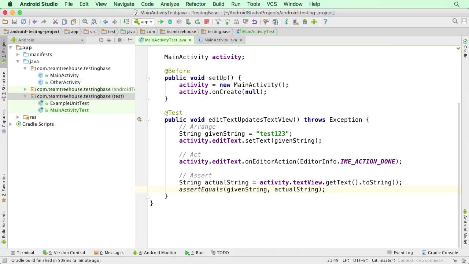Image resolution: width=469 pixels, height=264 pixels.
Task: Select MainActivity in the project tree
Action: [64, 75]
